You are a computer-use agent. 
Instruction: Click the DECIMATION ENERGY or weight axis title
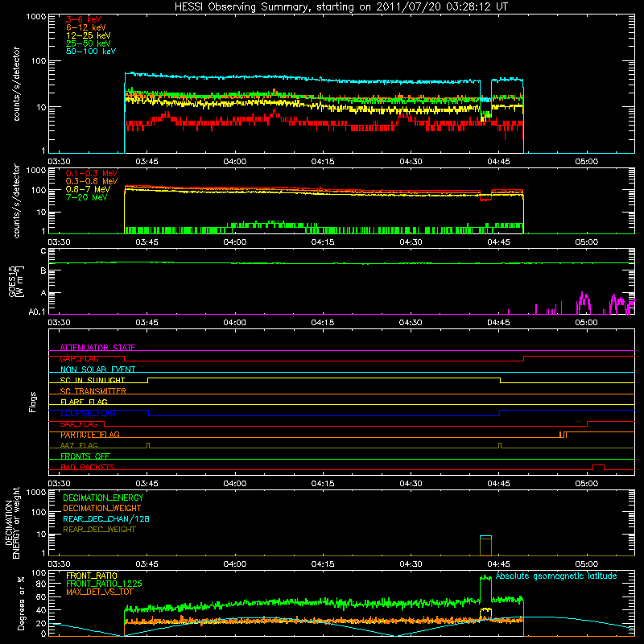click(x=12, y=522)
